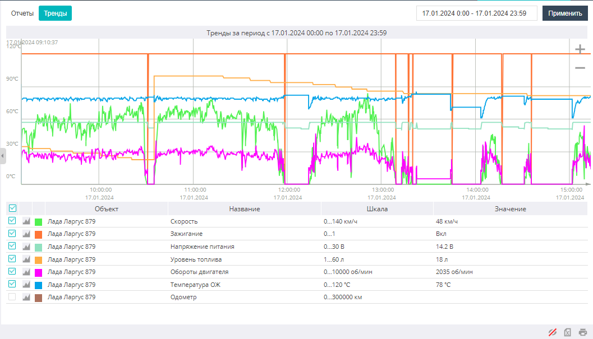Print the trends report
This screenshot has height=339, width=593.
tap(583, 332)
